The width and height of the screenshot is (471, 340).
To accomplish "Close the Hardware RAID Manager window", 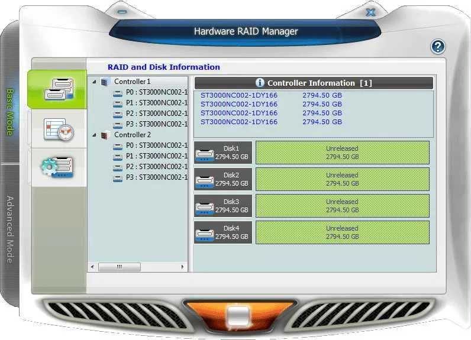I will (370, 12).
